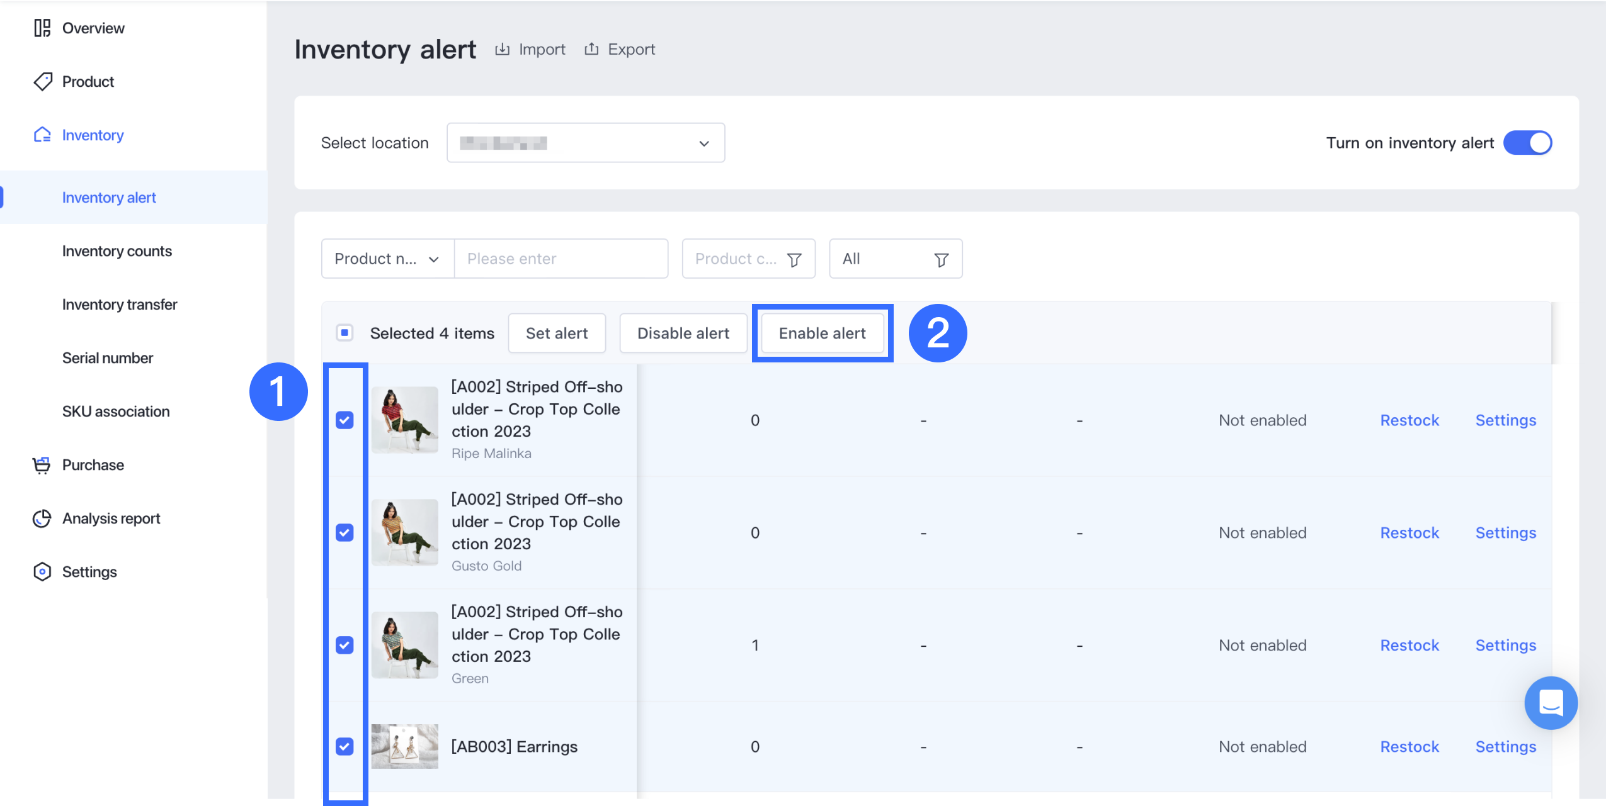Screen dimensions: 1606x806
Task: Click the Enable alert button
Action: pos(822,333)
